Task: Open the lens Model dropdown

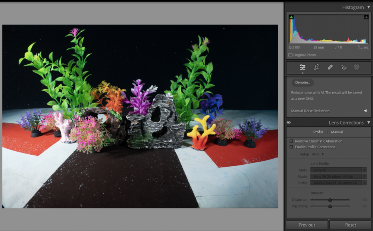Action: coord(338,177)
